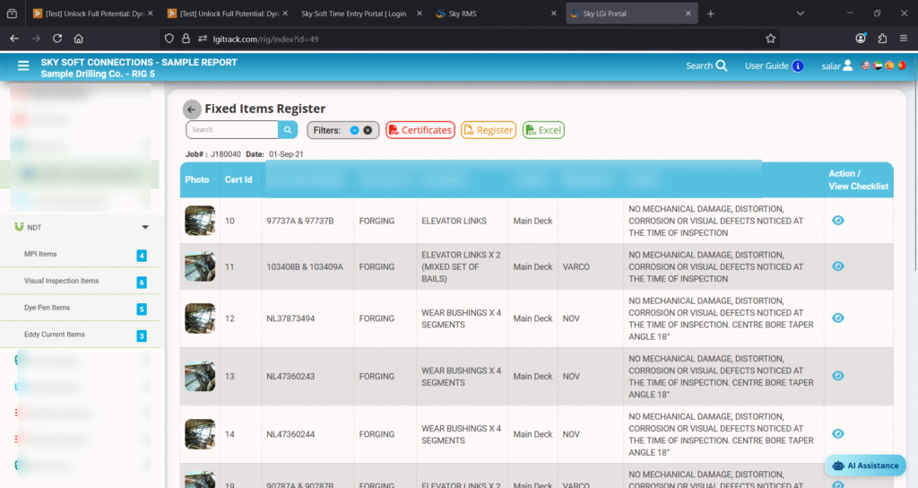
Task: Open the browser extensions menu
Action: (882, 39)
